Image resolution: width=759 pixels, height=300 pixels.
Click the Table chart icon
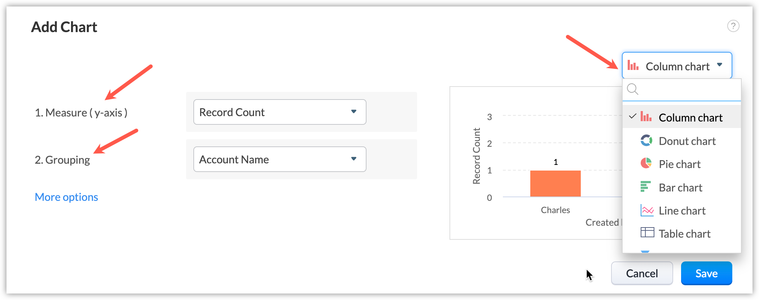click(647, 232)
